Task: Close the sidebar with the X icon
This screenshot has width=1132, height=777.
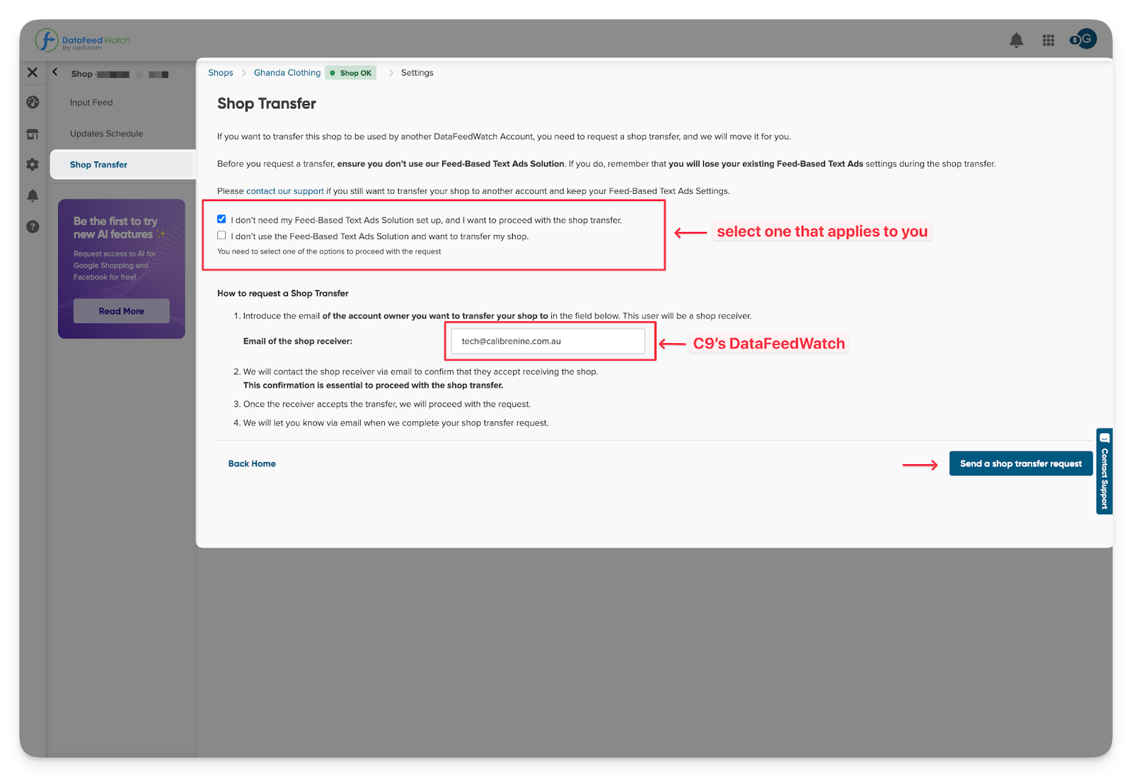Action: [33, 72]
